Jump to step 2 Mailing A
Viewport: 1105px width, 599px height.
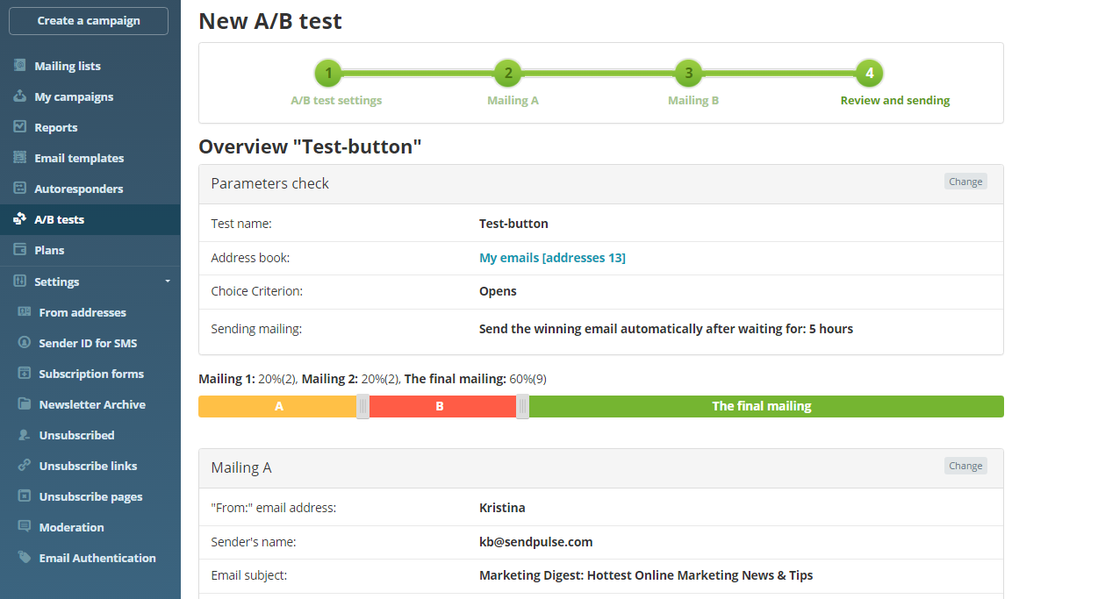pyautogui.click(x=508, y=73)
